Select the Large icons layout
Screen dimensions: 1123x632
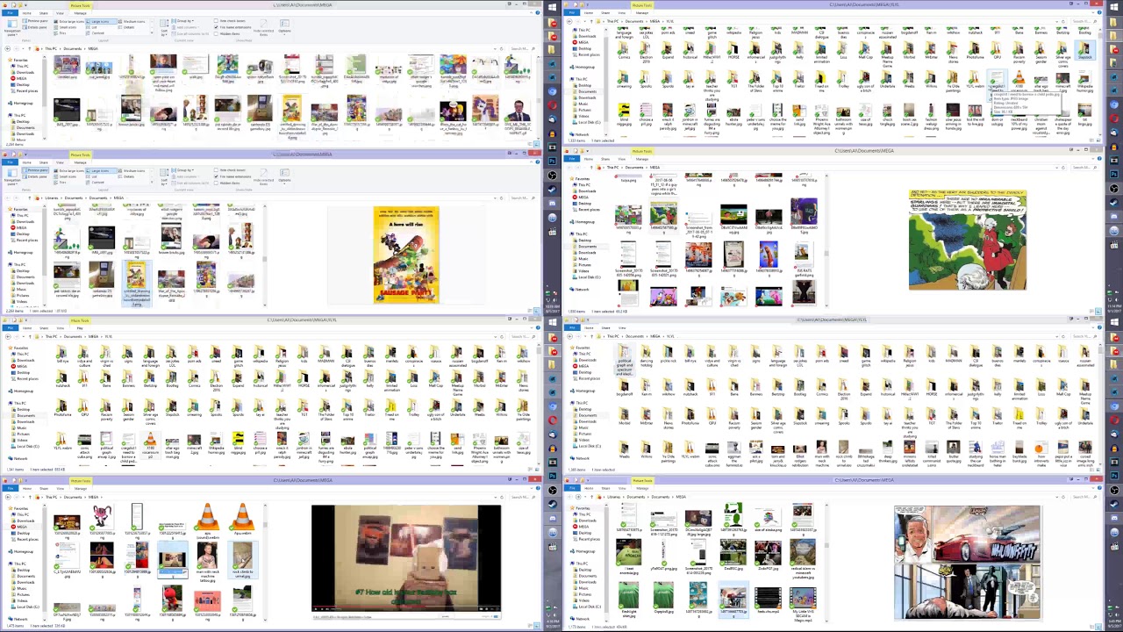coord(102,21)
